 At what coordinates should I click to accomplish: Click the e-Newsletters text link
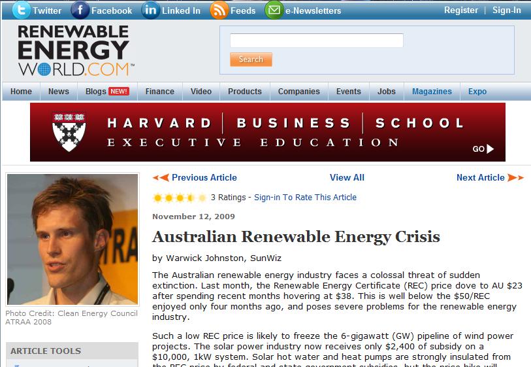tap(314, 10)
